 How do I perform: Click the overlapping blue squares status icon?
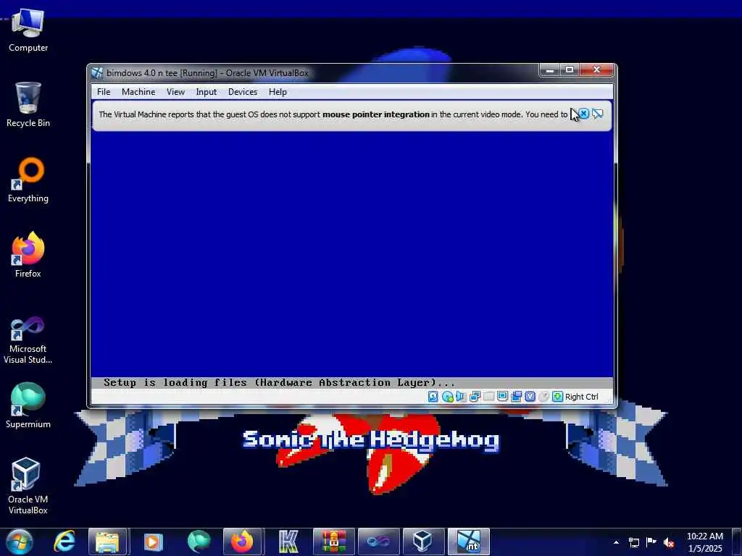click(x=516, y=397)
